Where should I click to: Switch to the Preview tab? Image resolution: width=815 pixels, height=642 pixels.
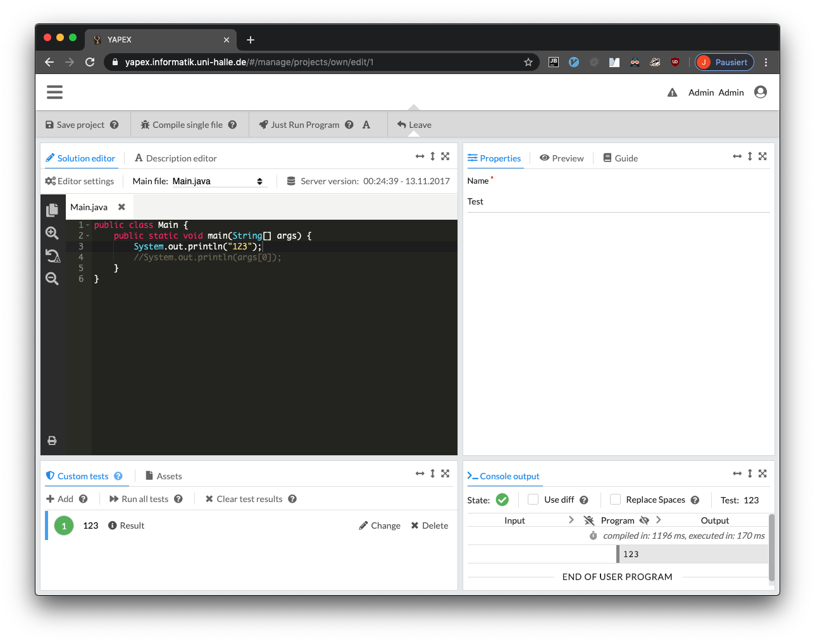pos(561,158)
